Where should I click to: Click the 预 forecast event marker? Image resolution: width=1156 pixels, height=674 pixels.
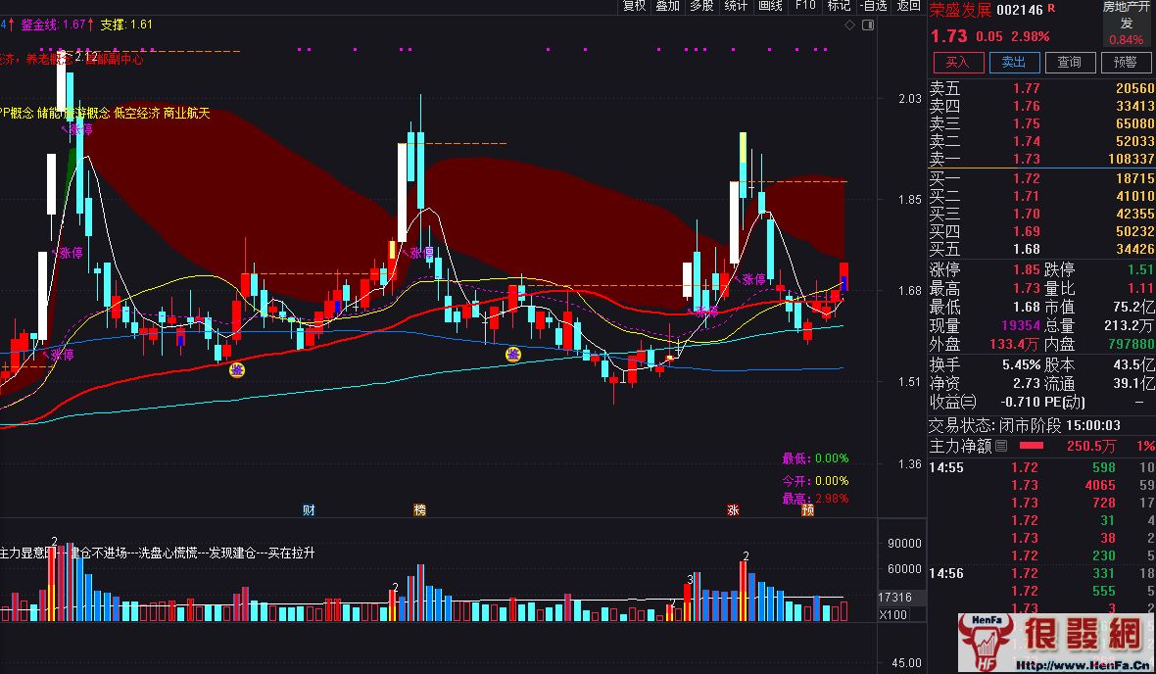tap(807, 510)
